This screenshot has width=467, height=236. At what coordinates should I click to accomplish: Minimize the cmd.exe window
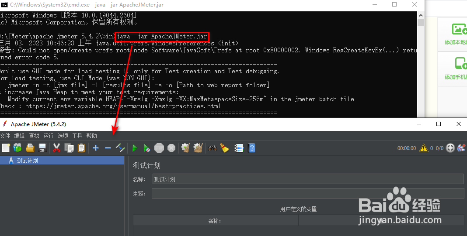[375, 4]
